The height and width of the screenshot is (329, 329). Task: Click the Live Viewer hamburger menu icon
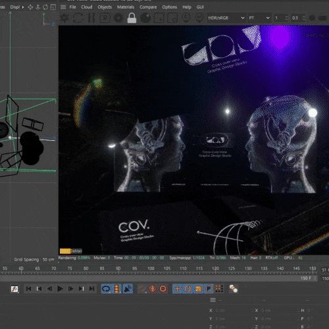pyautogui.click(x=63, y=7)
